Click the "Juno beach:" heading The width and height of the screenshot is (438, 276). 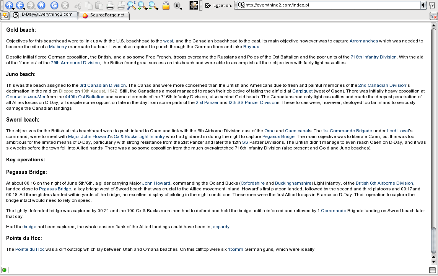coord(21,74)
